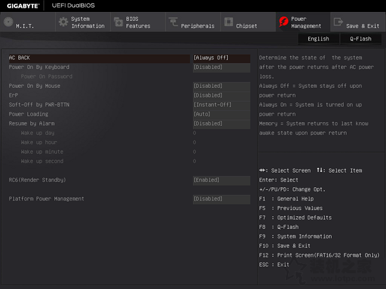Click the System Information gear icon

point(63,22)
